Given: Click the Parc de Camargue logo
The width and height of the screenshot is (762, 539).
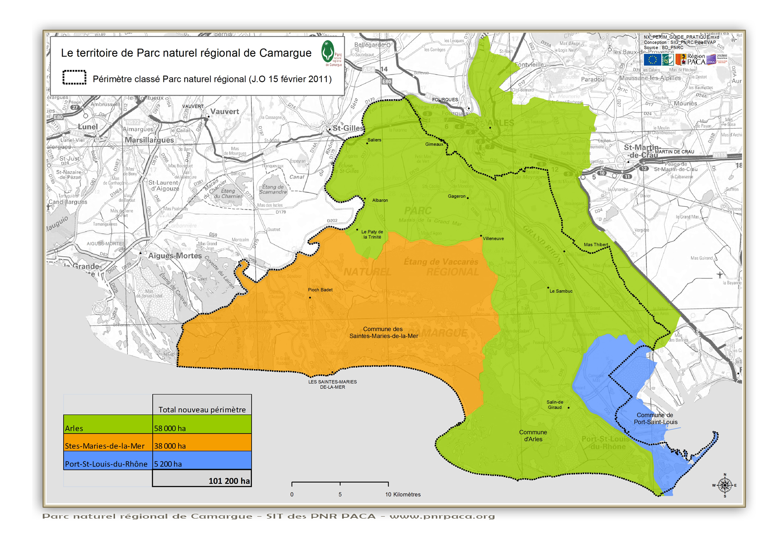Looking at the screenshot, I should tap(330, 53).
